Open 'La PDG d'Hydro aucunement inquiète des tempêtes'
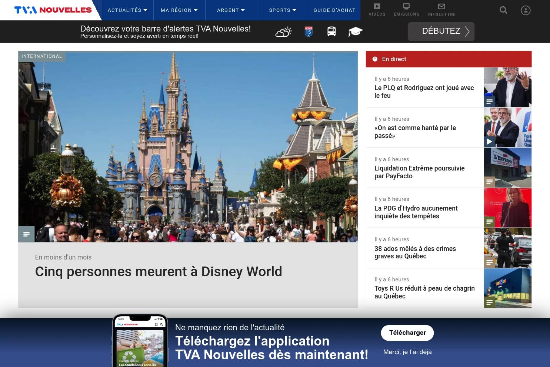Image resolution: width=550 pixels, height=367 pixels. point(416,212)
